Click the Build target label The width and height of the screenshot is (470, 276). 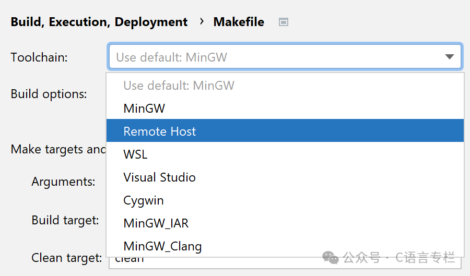(x=65, y=220)
